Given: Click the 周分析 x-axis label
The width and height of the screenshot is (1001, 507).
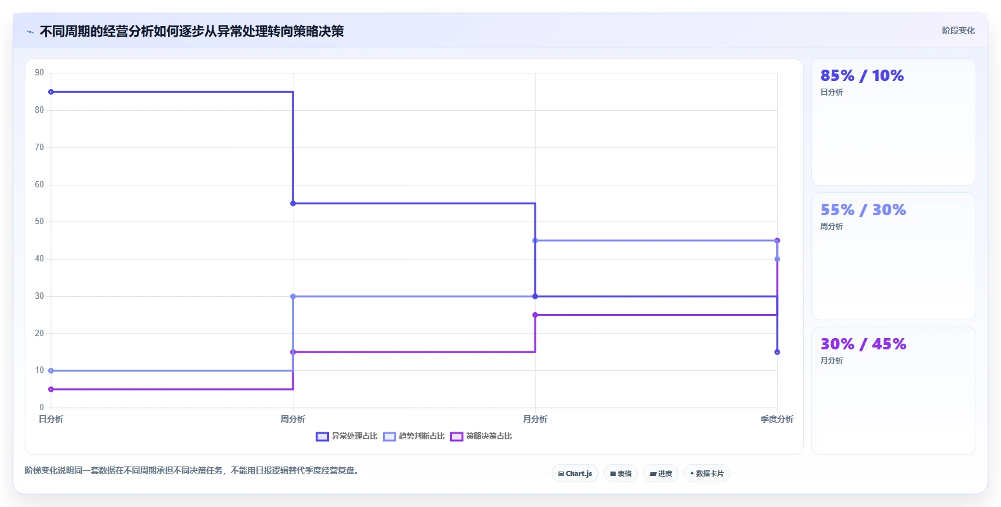Looking at the screenshot, I should [293, 419].
